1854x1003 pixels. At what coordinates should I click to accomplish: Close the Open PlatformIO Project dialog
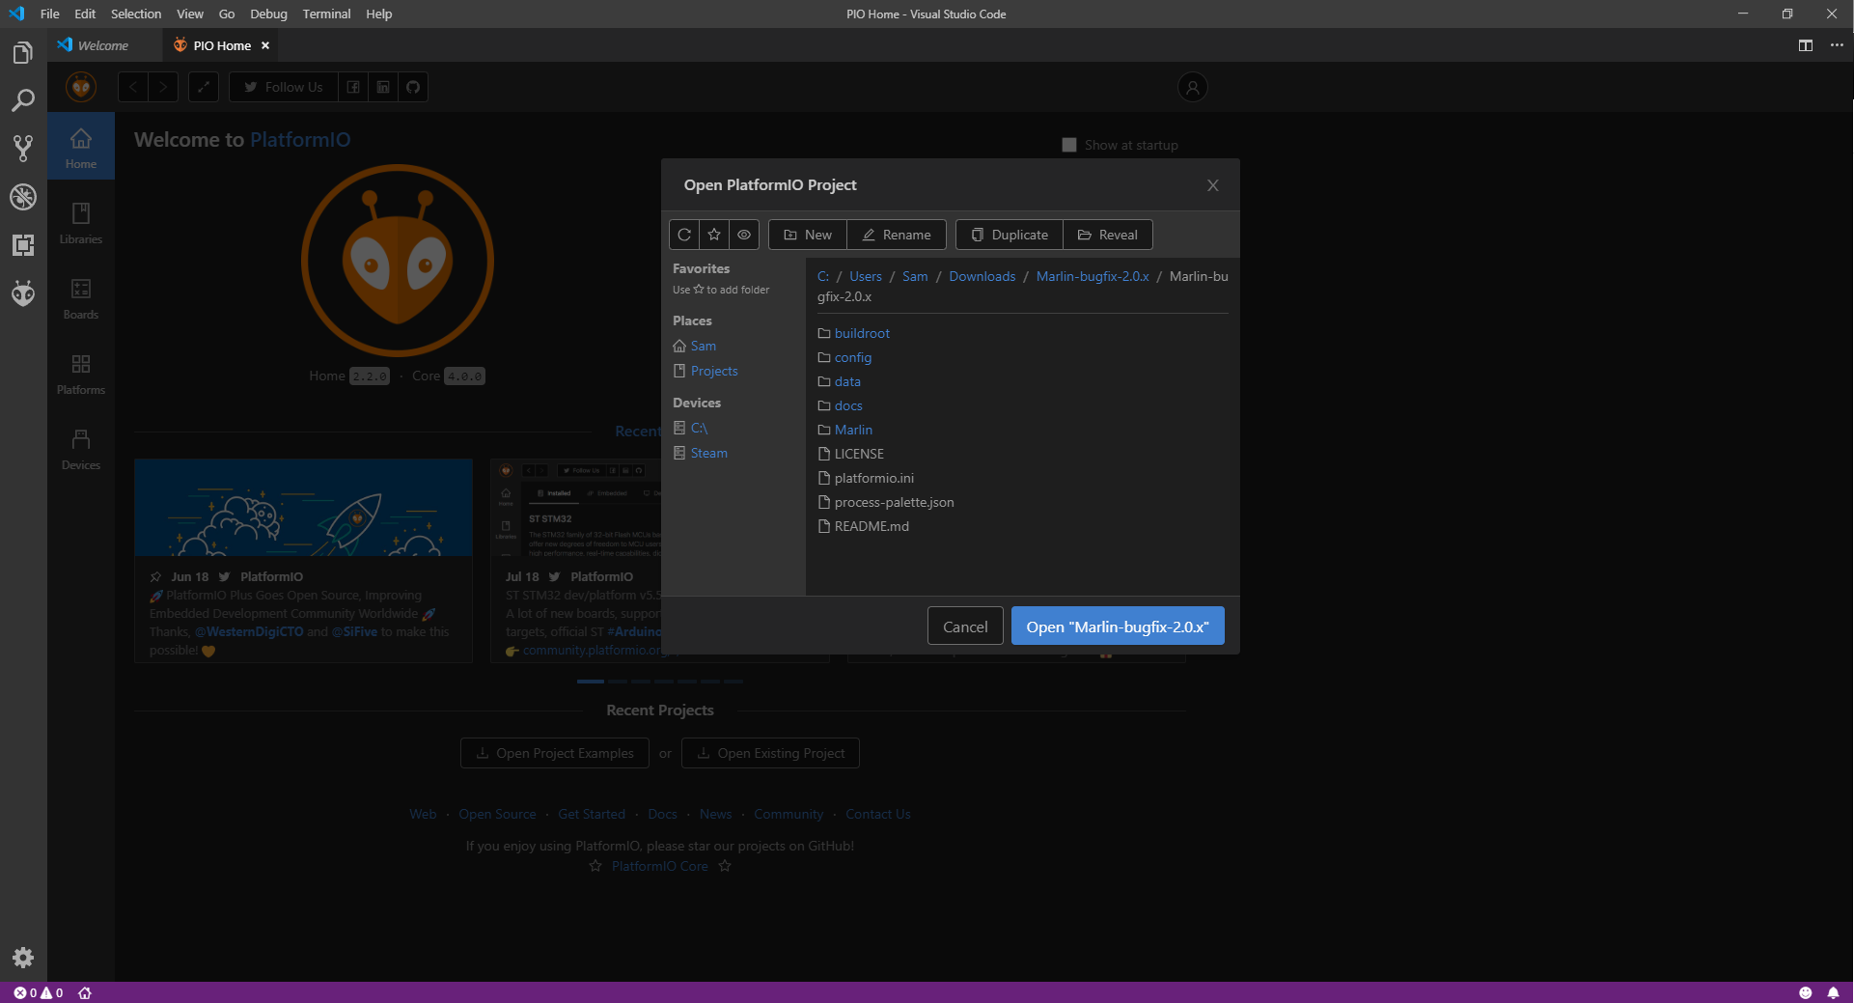1213,185
